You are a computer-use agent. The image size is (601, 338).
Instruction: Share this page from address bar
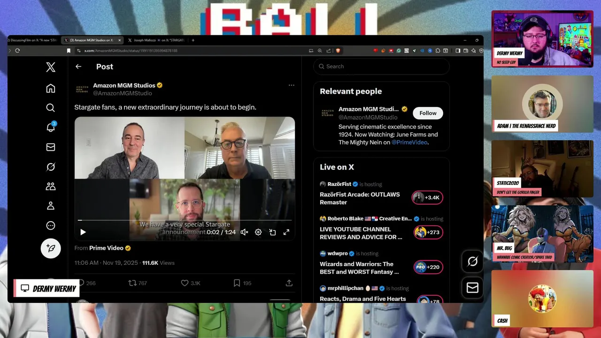pyautogui.click(x=328, y=51)
